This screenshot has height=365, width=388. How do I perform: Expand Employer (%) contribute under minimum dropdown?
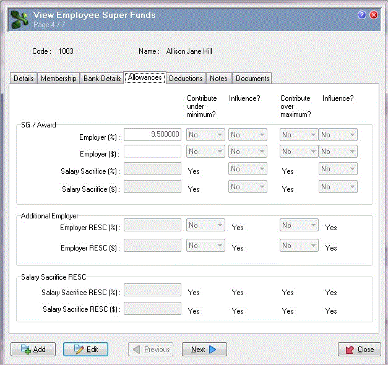tap(205, 134)
